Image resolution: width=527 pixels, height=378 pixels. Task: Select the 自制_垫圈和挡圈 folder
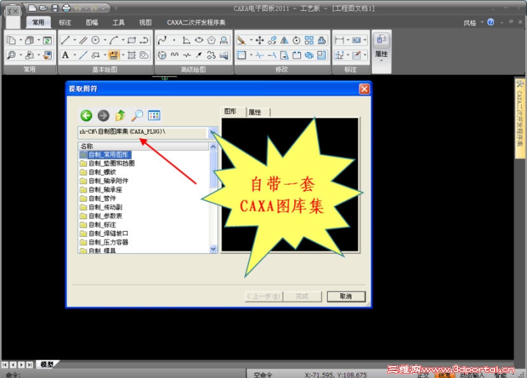click(108, 164)
